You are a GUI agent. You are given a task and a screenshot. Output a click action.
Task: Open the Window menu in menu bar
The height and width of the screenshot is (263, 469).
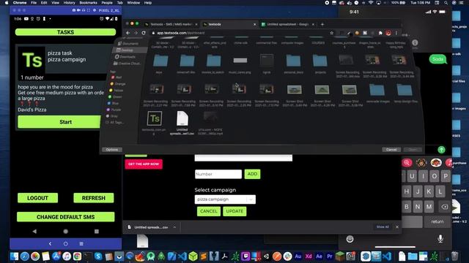[x=133, y=3]
